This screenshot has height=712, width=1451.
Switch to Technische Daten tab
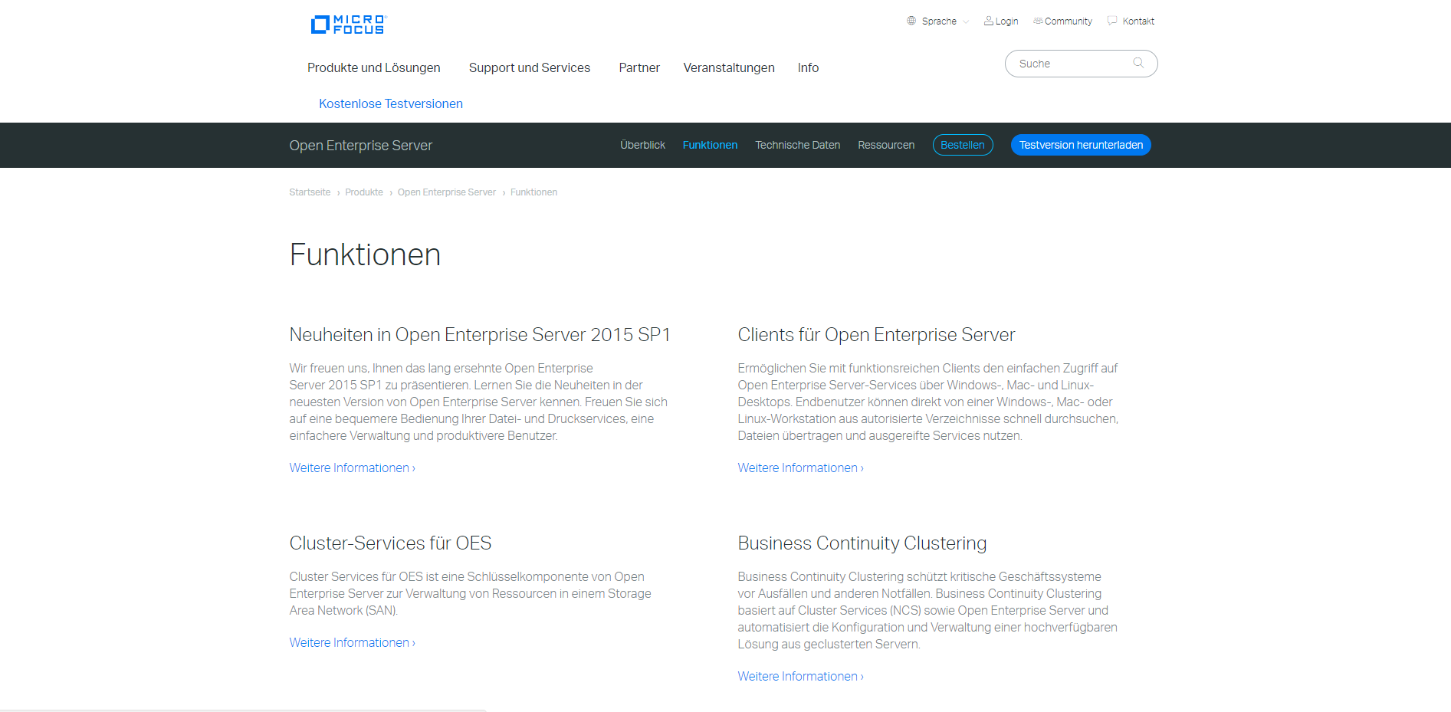click(797, 145)
